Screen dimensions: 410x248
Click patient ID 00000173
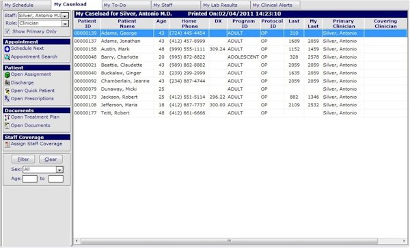[x=85, y=97]
